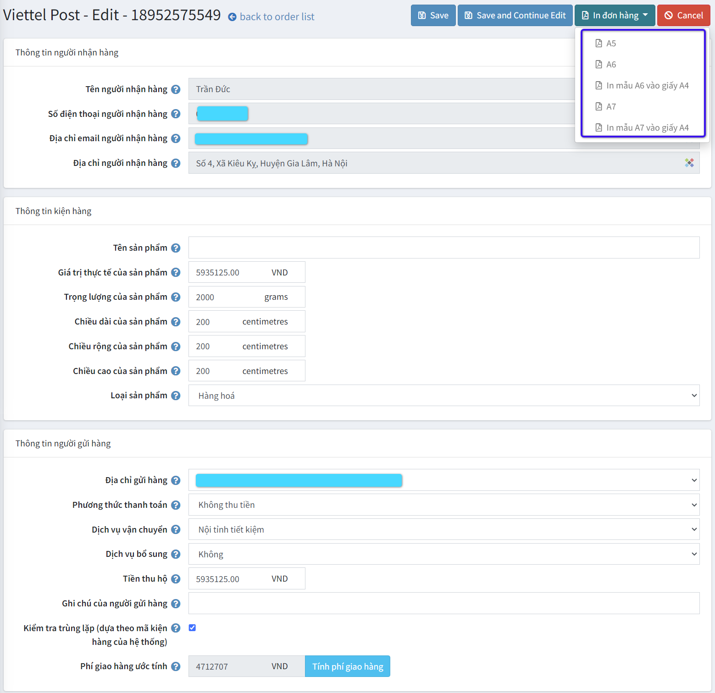Click help icon beside Giá trị thực tế của sản phẩm

pos(176,272)
